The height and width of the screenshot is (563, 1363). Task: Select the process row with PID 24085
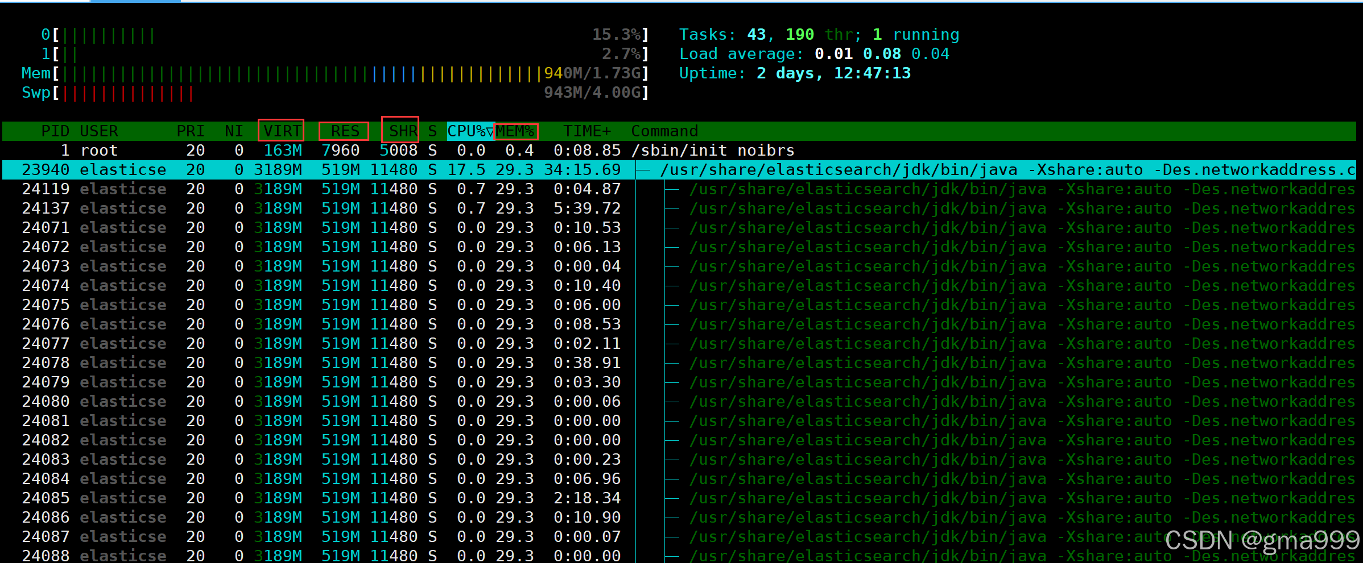[679, 498]
